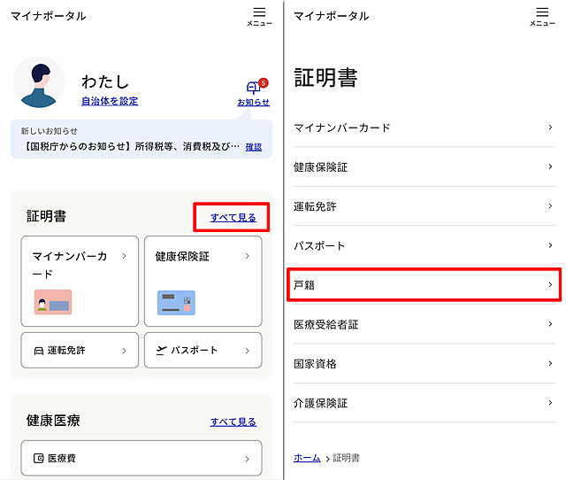The height and width of the screenshot is (480, 566).
Task: Tap the airplane icon beside パスポート
Action: point(161,350)
